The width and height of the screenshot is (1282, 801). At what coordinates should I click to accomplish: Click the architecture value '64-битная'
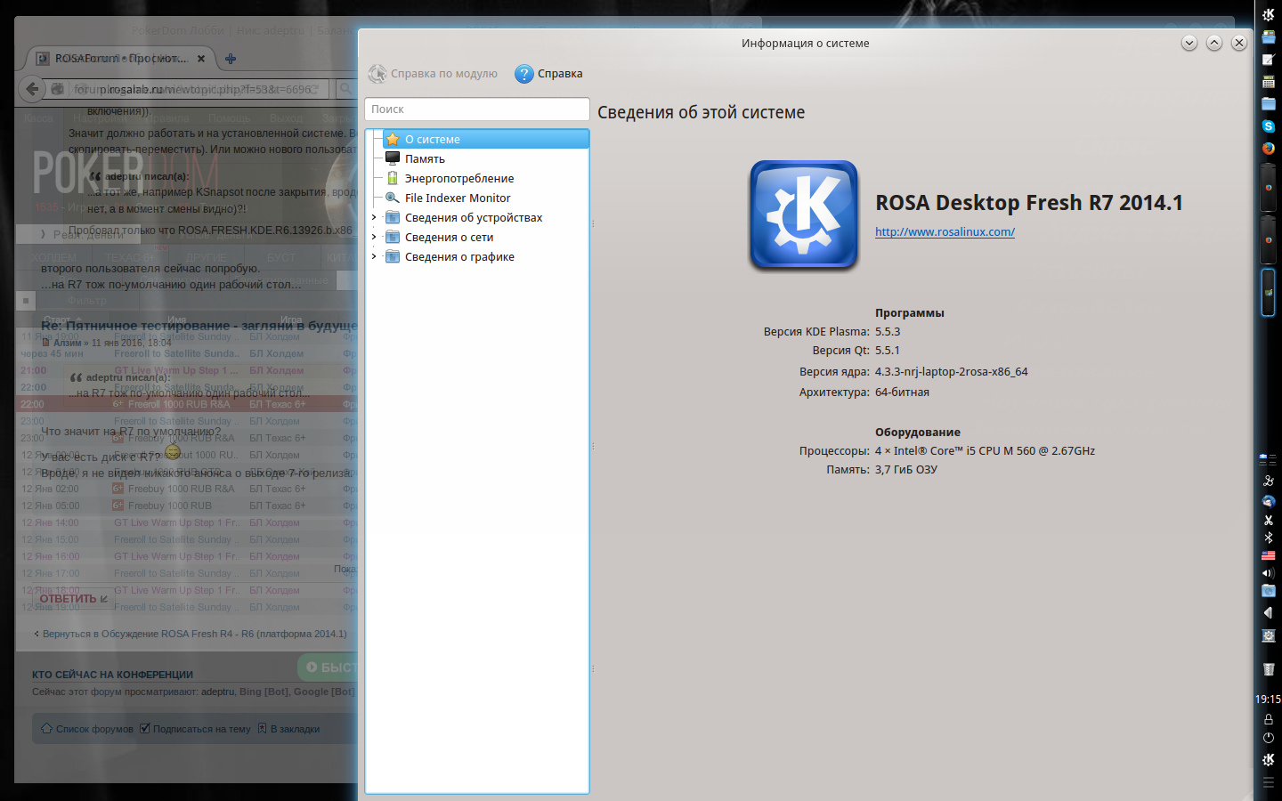(902, 392)
